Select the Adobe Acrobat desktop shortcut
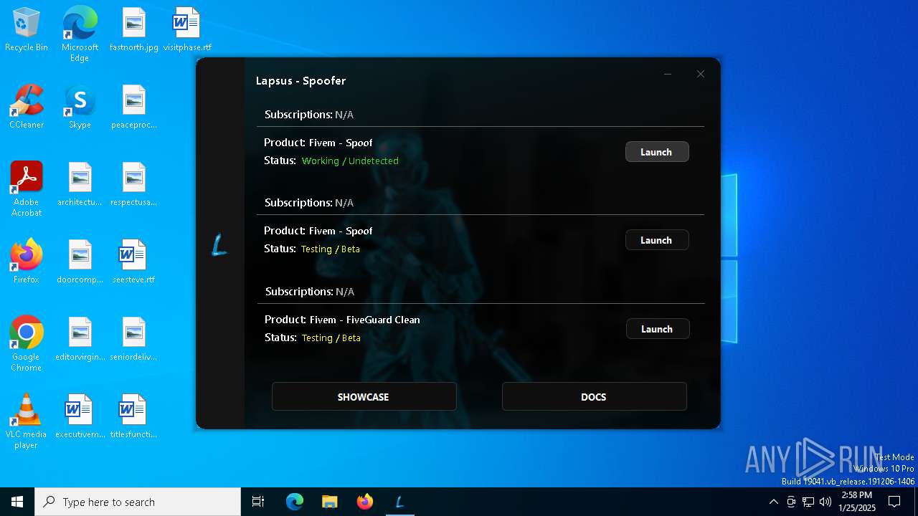This screenshot has height=516, width=918. coord(27,189)
